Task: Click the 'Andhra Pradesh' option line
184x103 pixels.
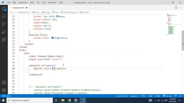Action: point(67,90)
